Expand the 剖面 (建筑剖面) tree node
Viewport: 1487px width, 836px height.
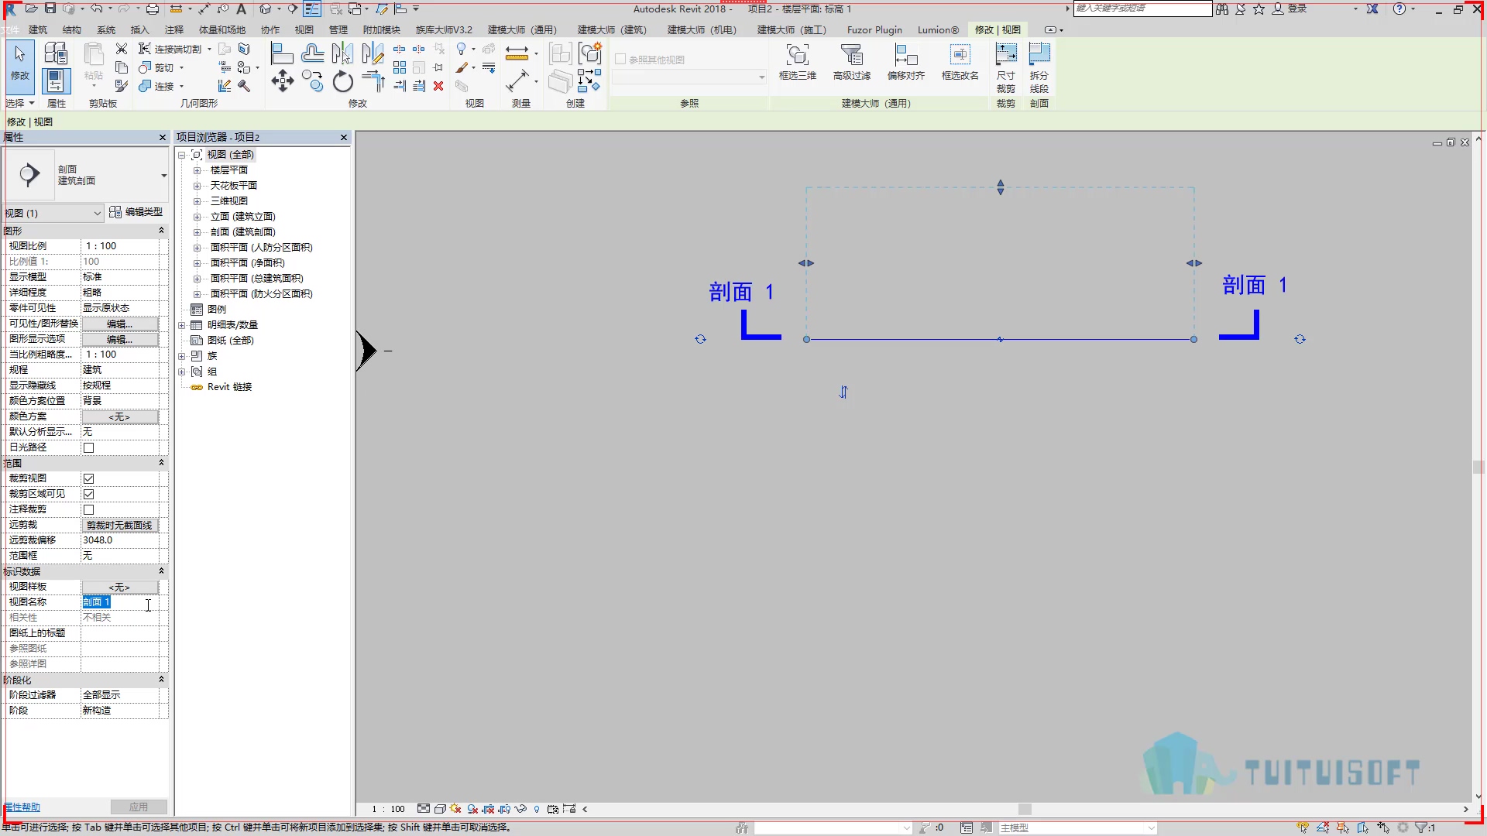(x=197, y=232)
